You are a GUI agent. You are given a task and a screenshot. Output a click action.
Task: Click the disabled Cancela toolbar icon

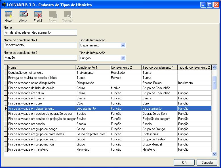click(68, 15)
